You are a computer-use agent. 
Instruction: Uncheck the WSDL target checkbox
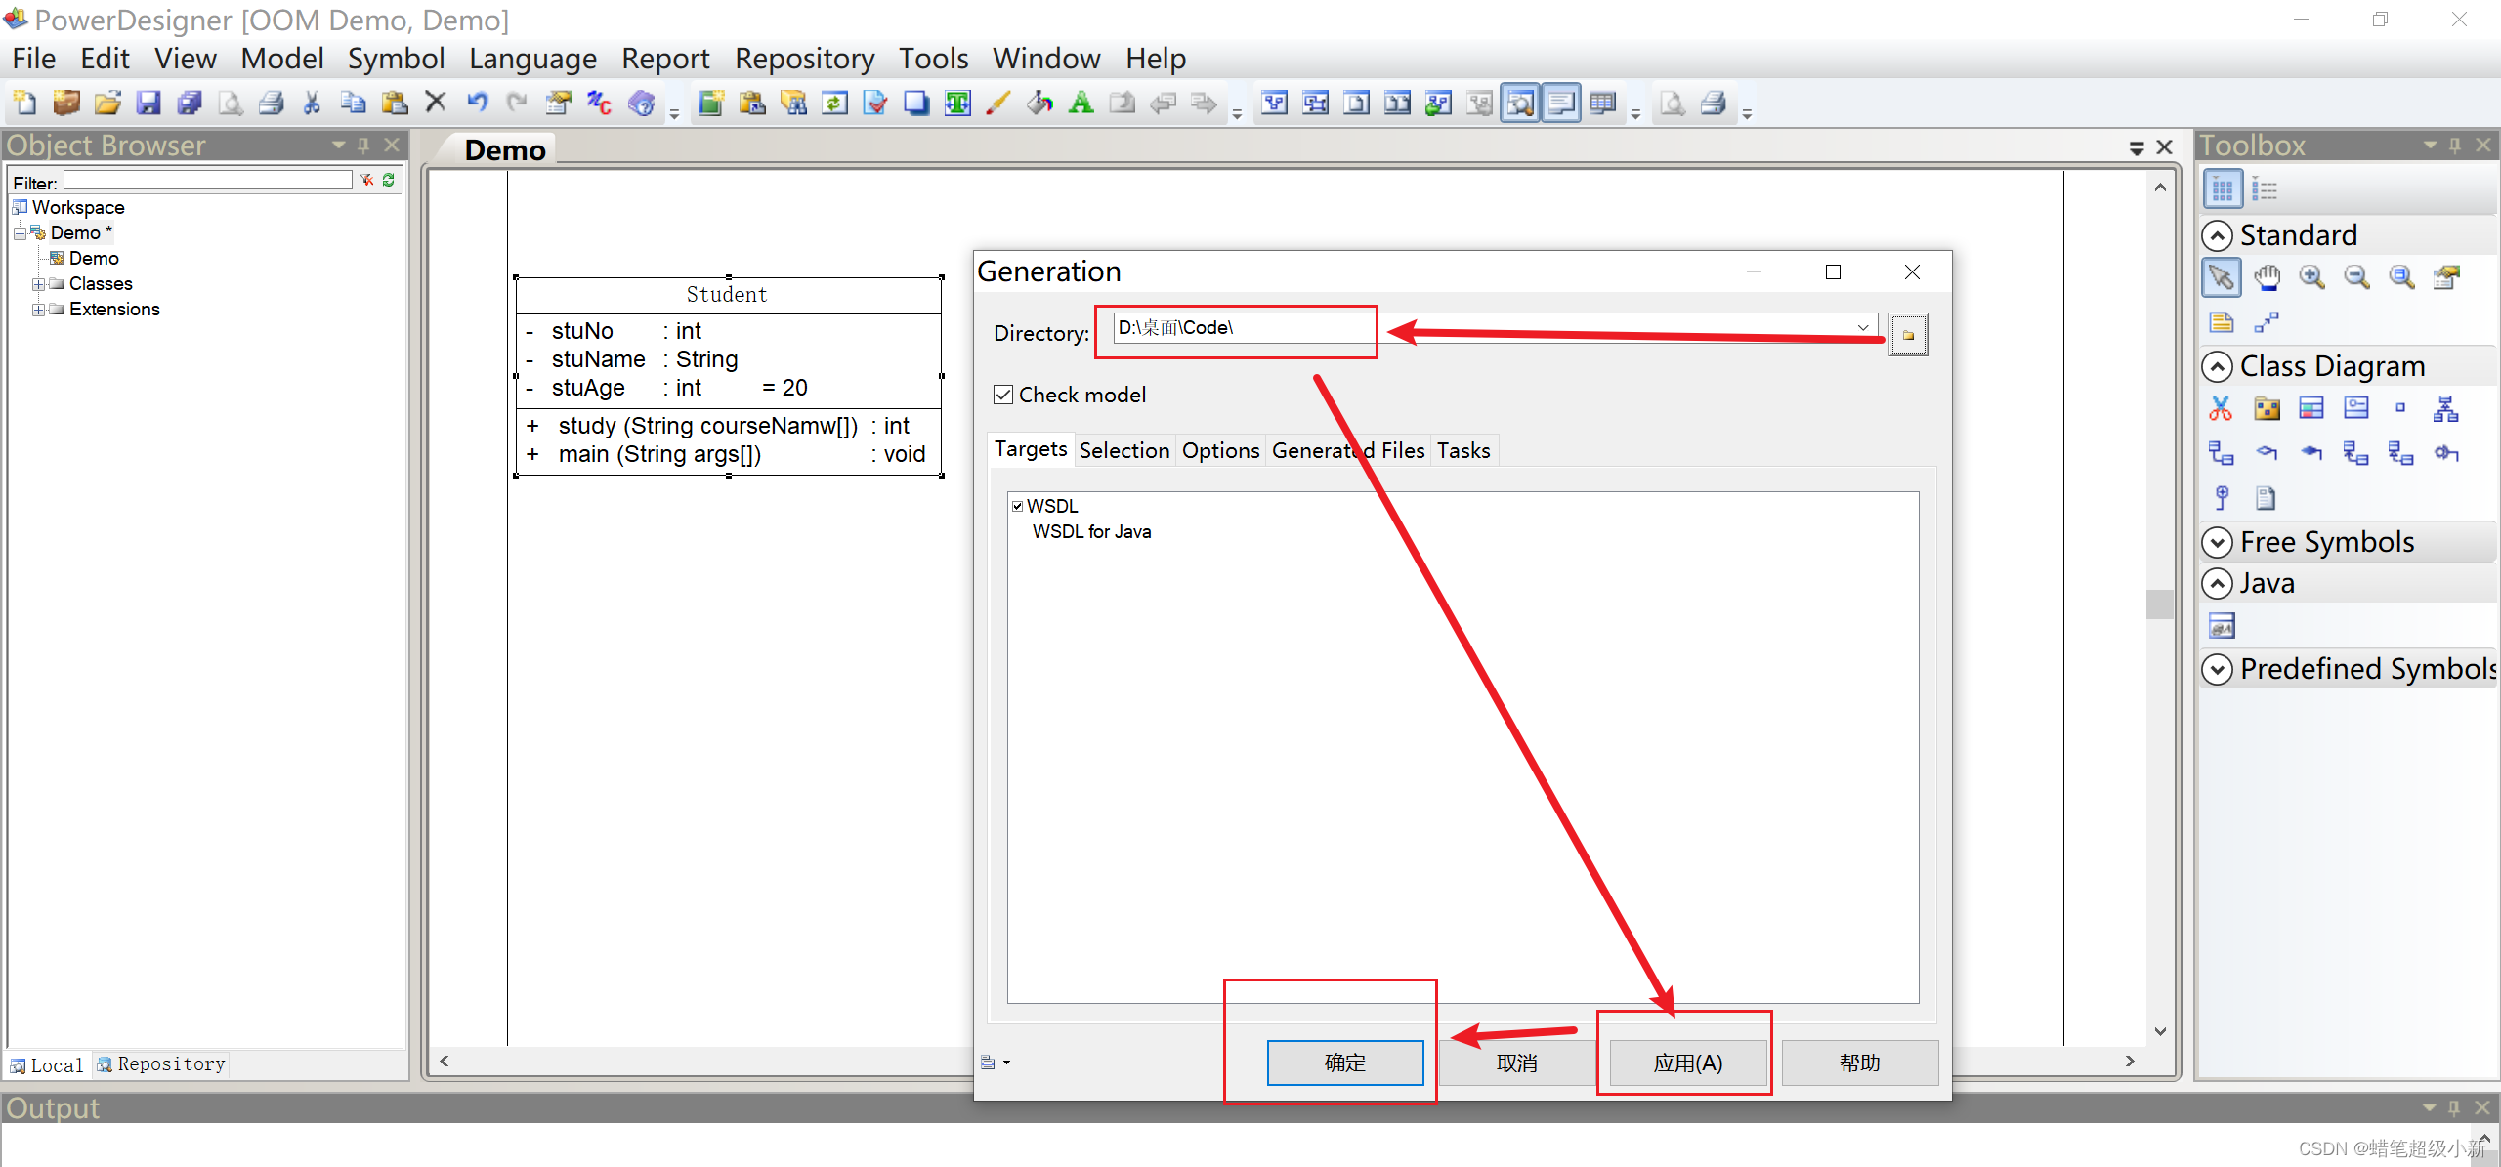point(1017,506)
